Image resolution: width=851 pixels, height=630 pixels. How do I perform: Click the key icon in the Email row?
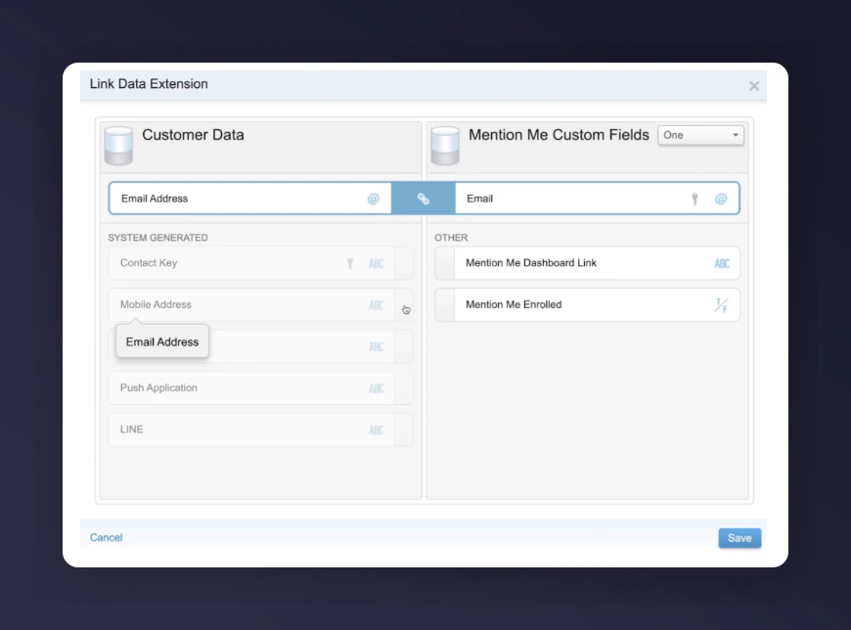click(x=694, y=200)
